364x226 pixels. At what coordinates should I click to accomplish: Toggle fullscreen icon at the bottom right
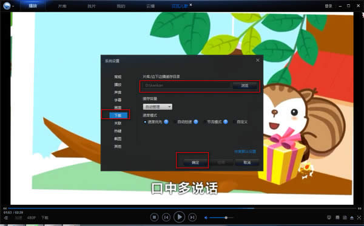coord(359,218)
